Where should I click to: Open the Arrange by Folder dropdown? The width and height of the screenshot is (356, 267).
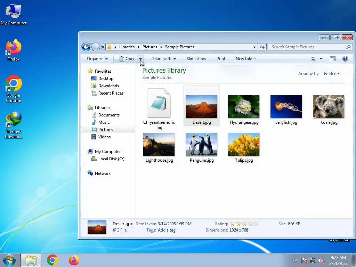pos(332,74)
